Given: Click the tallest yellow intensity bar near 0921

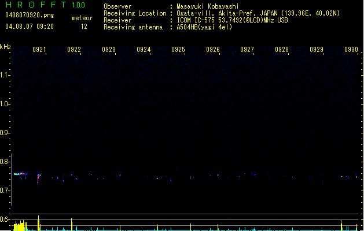Looking at the screenshot, I should click(x=38, y=223).
